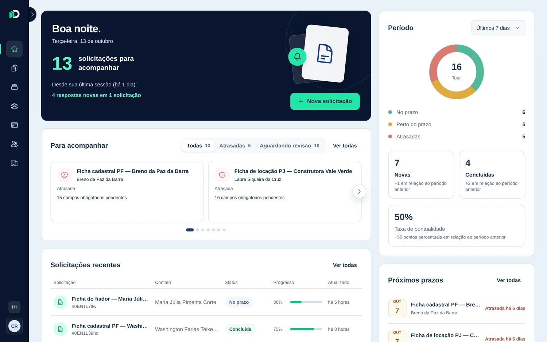547x342 pixels.
Task: Click the 50% Taxa de pontualidade card
Action: [x=457, y=226]
